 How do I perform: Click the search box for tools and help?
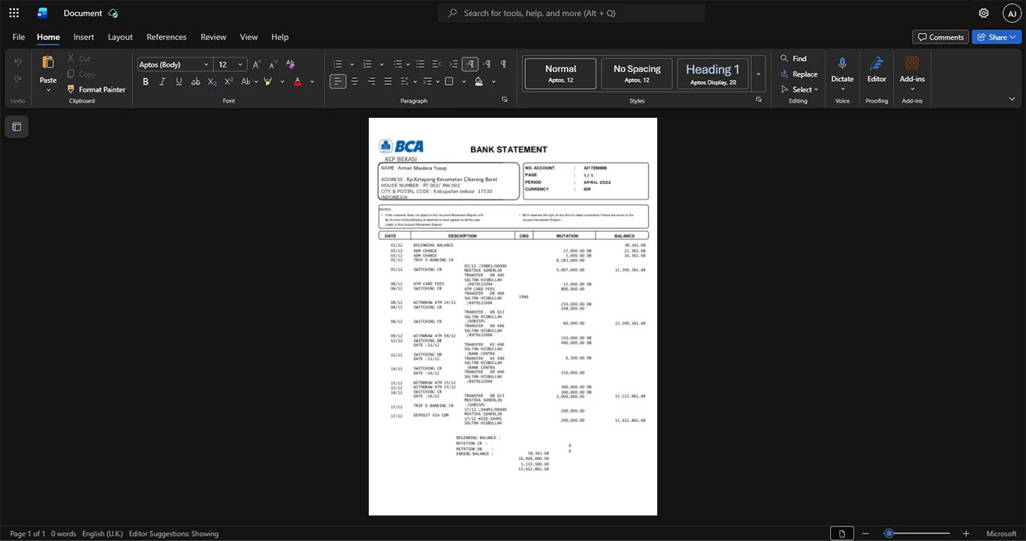pyautogui.click(x=572, y=13)
